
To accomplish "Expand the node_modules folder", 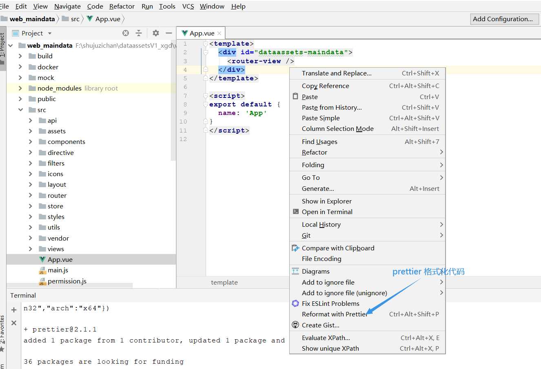I will pos(20,88).
